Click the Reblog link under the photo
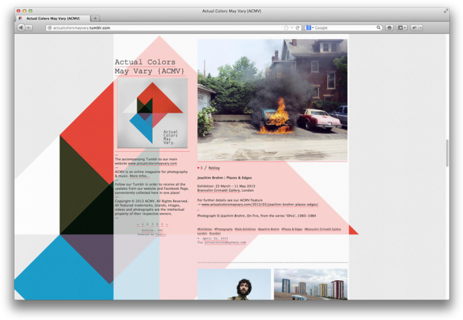The height and width of the screenshot is (320, 463). (214, 168)
